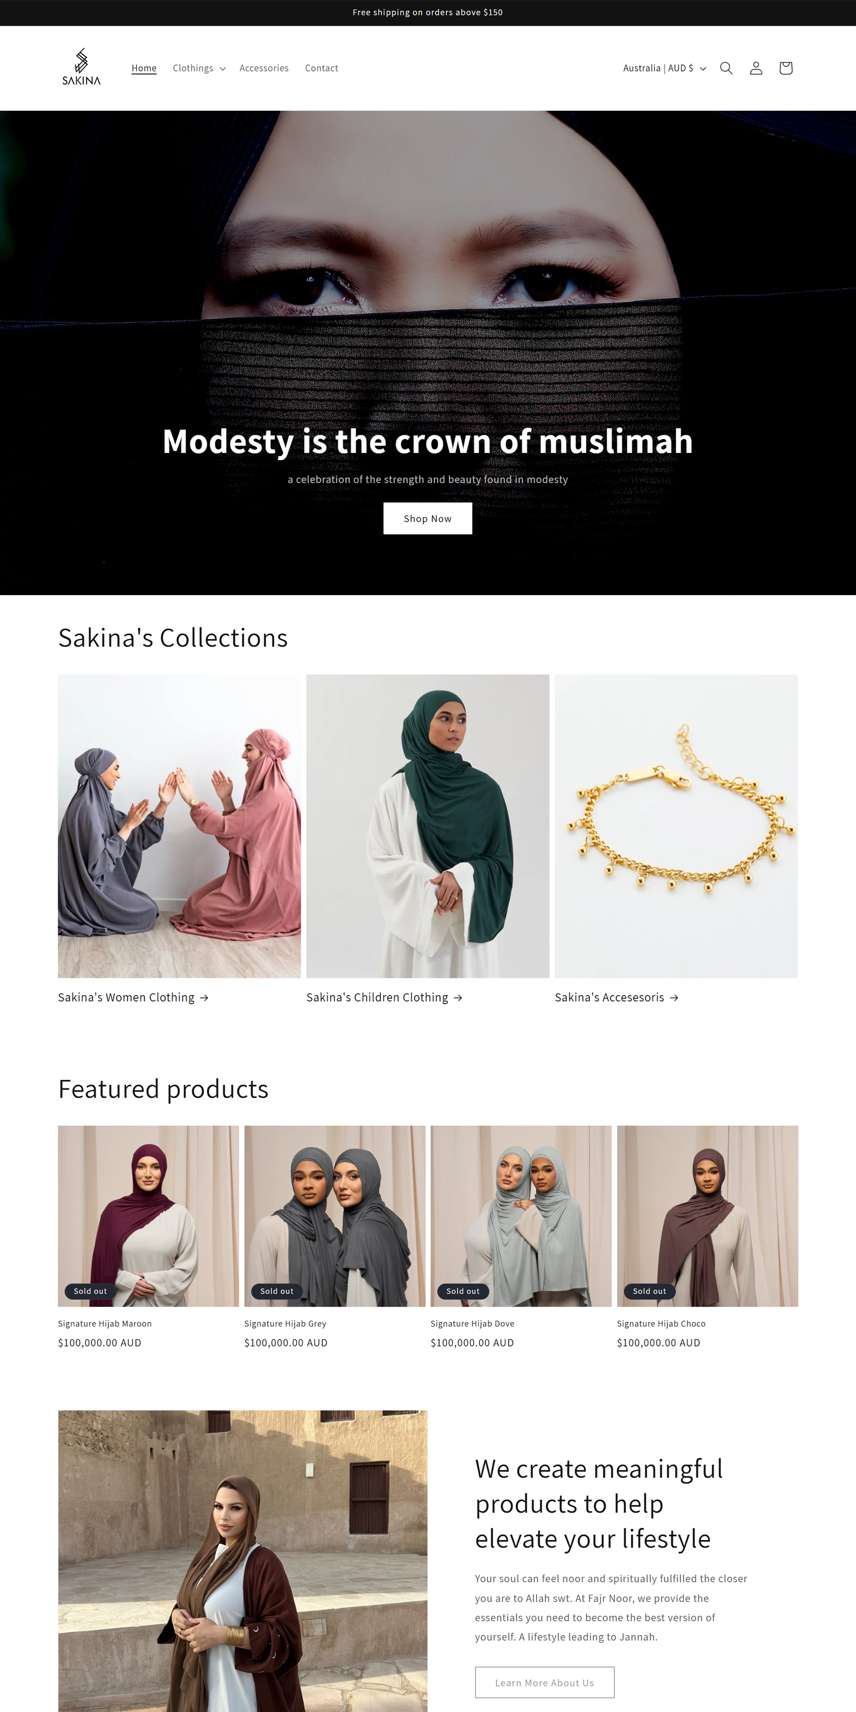Image resolution: width=856 pixels, height=1712 pixels.
Task: Open Signature Hijab Maroon product link
Action: click(105, 1323)
